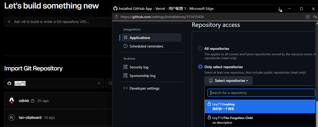Viewport: 318px width, 127px height.
Task: Open the downloads icon in Edge title bar
Action: (x=280, y=9)
